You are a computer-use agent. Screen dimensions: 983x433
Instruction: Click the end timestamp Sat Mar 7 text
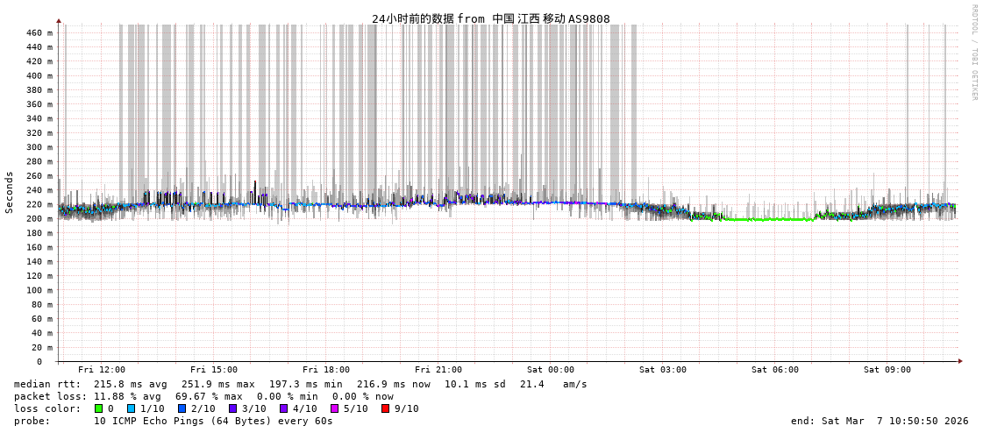coord(880,421)
